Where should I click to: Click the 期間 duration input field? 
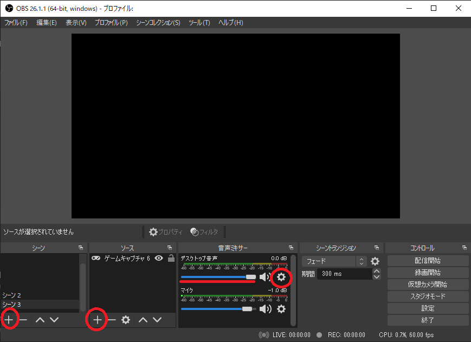(x=345, y=274)
